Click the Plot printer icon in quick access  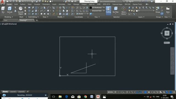(x=20, y=1)
